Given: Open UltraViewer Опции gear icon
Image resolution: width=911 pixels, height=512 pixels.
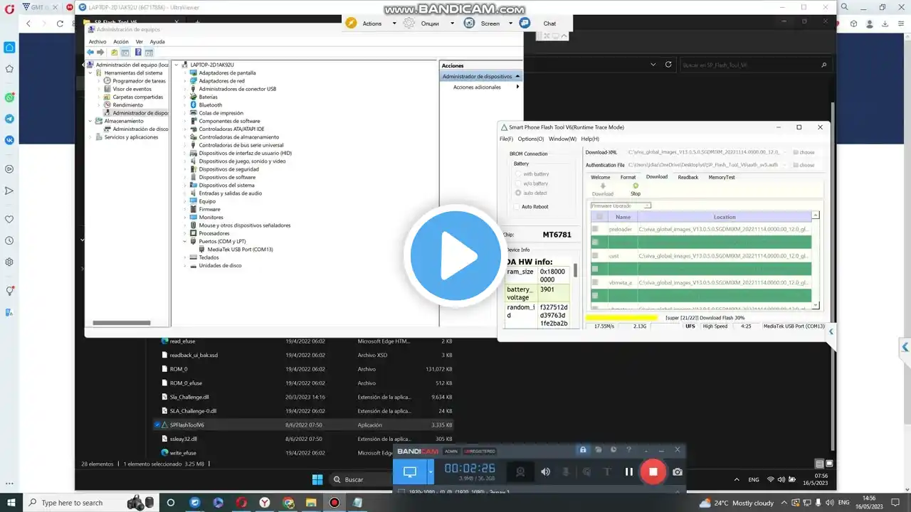Looking at the screenshot, I should (x=409, y=23).
